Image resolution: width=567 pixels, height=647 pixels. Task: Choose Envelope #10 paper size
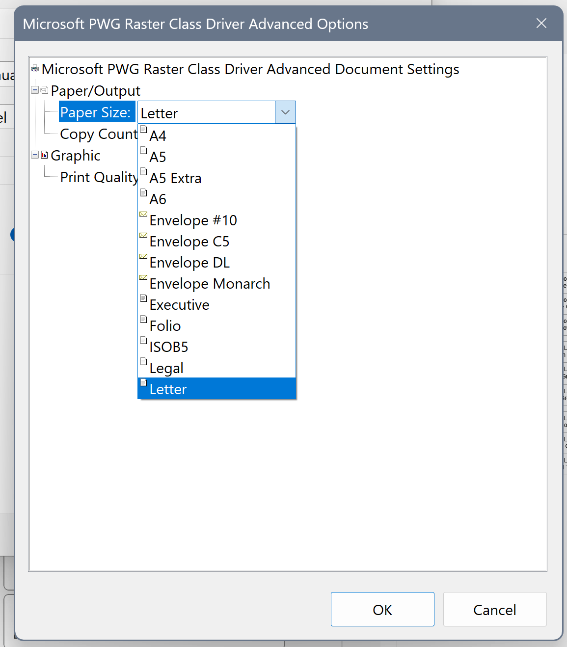pos(217,220)
